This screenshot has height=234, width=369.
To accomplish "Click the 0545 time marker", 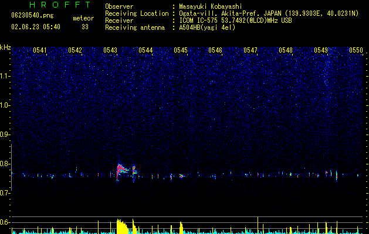I will point(181,50).
